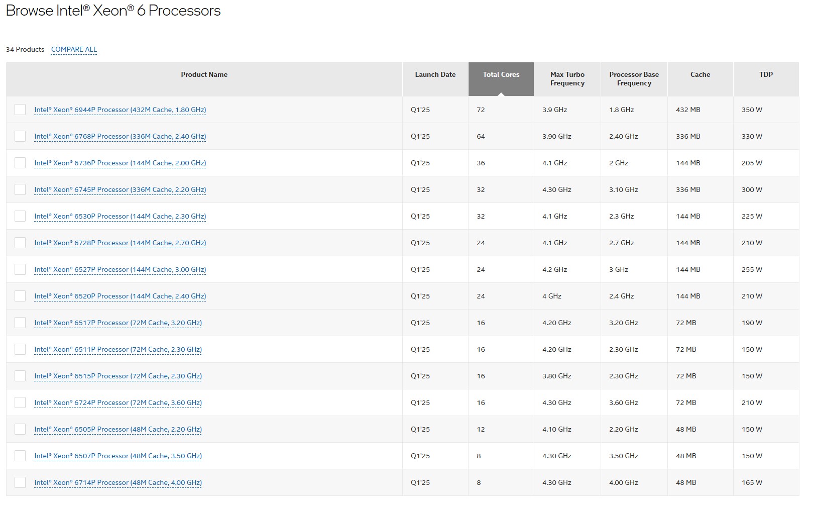The width and height of the screenshot is (813, 507).
Task: Open Intel Xeon 6745P Processor page
Action: tap(120, 189)
